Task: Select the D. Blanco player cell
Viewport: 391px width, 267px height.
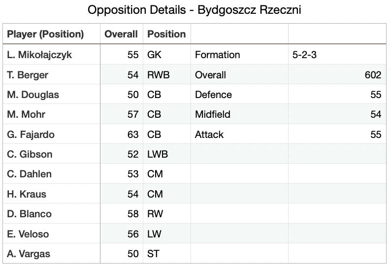Action: [x=29, y=214]
